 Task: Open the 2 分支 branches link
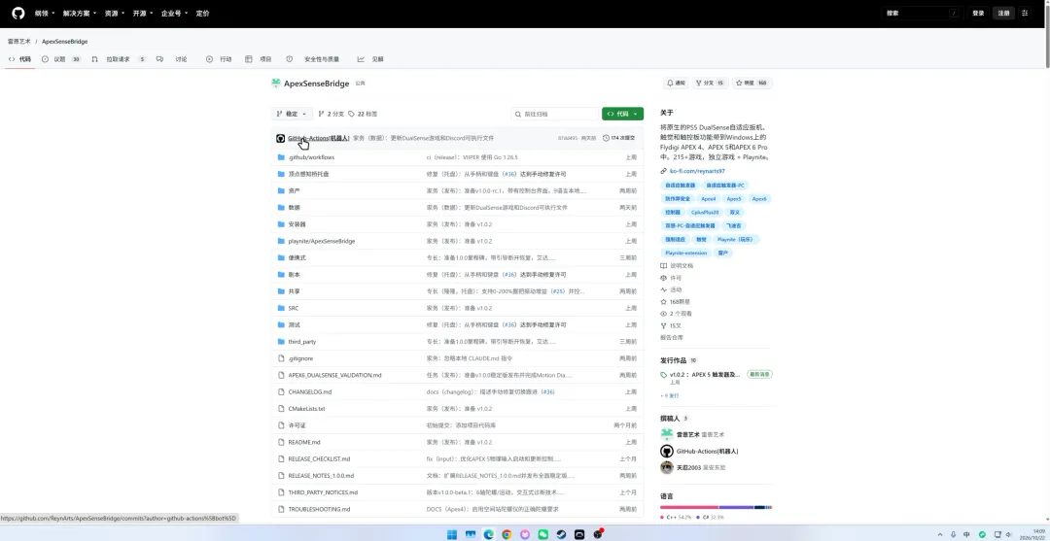[x=331, y=114]
